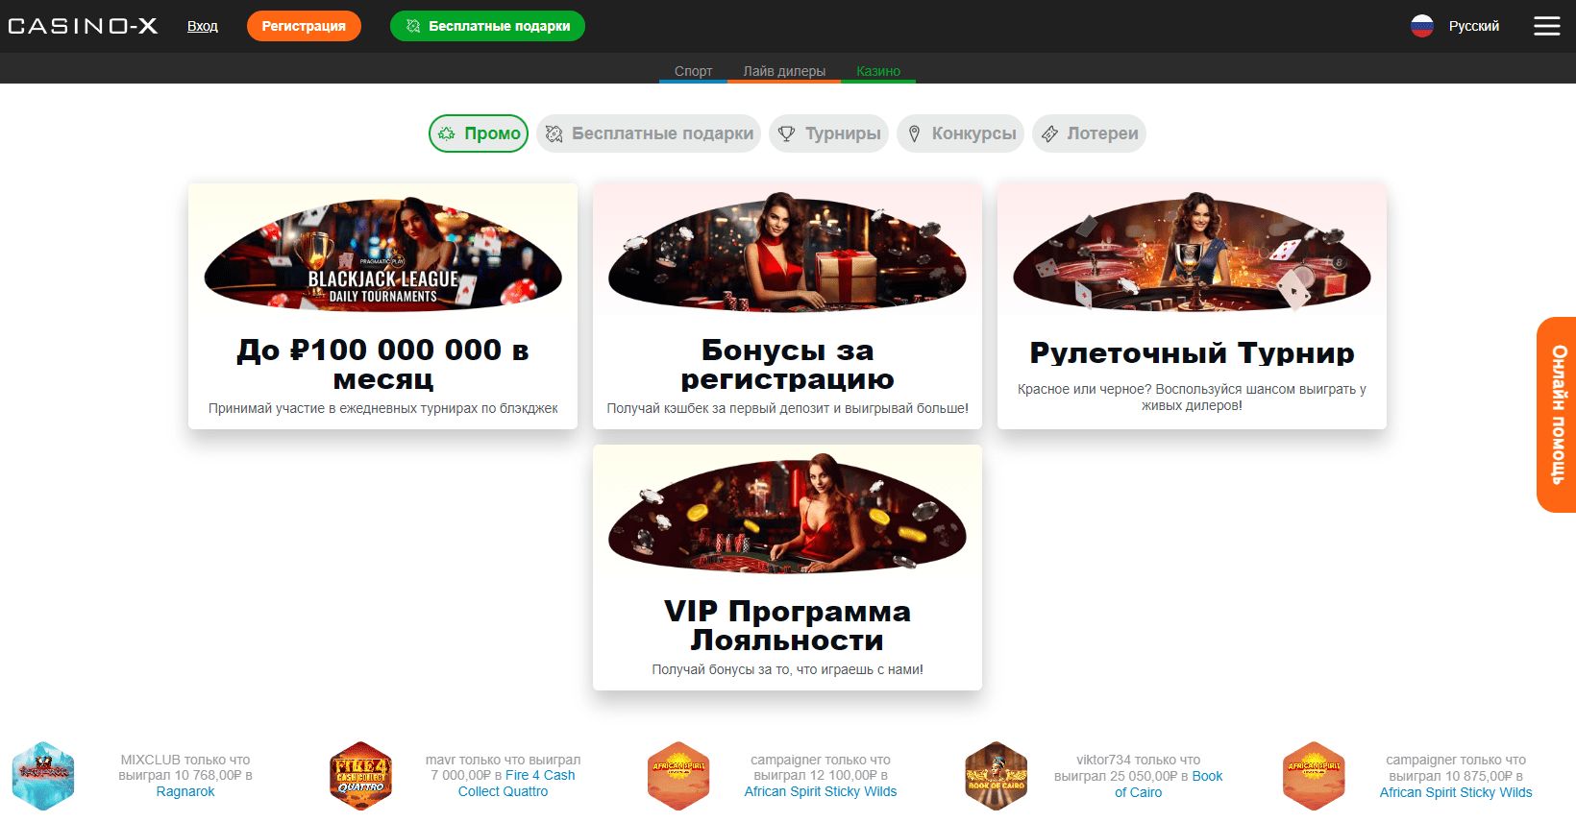Open the Русский language selector
The image size is (1576, 822).
1474,26
